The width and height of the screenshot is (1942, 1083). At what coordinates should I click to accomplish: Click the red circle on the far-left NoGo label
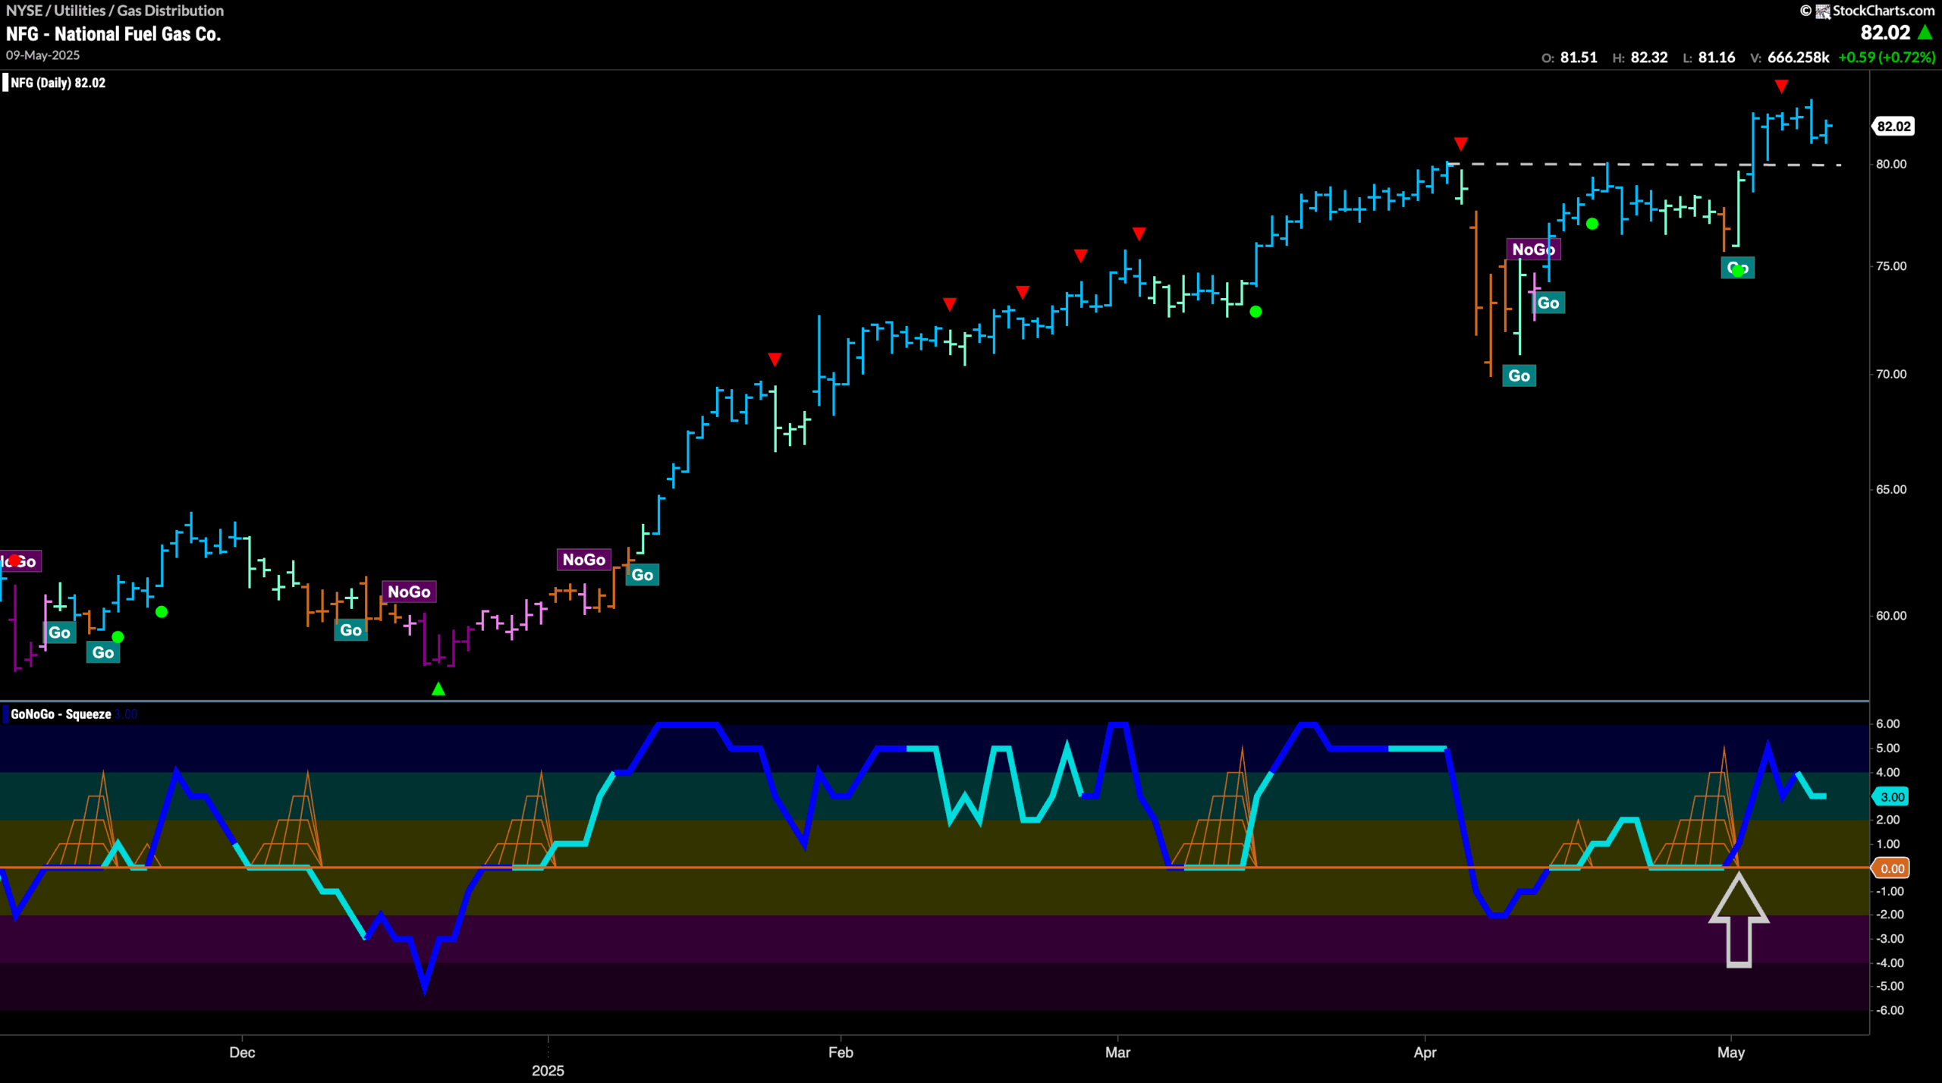pyautogui.click(x=14, y=560)
